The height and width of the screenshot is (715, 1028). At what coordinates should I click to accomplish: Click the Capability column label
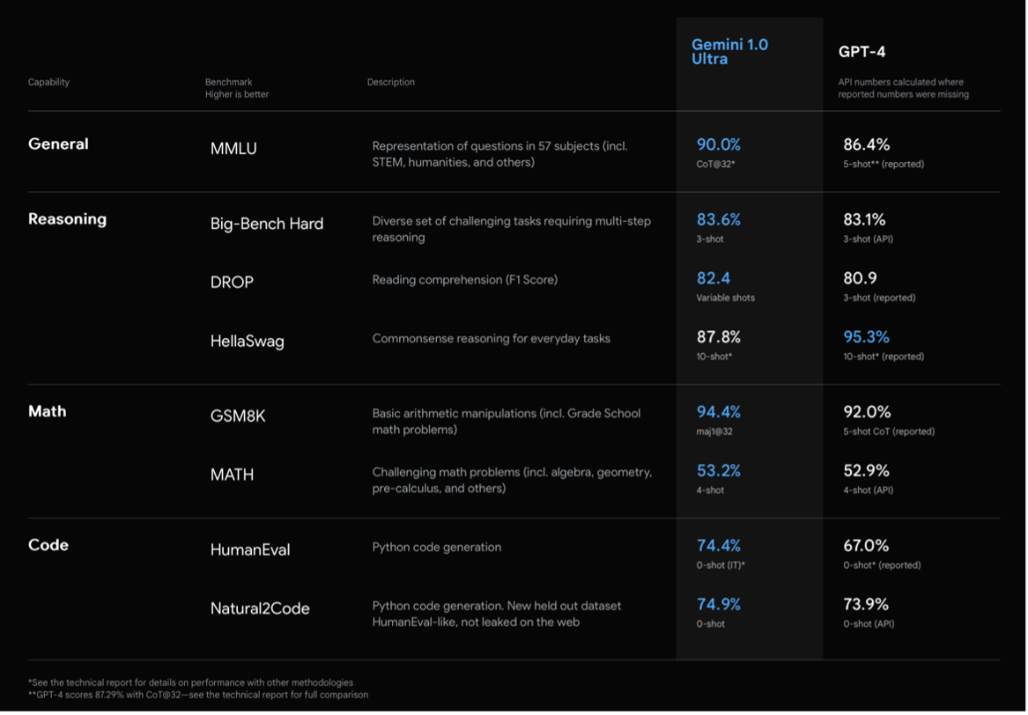(48, 82)
